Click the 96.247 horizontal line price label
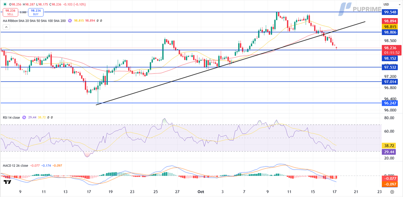 point(390,103)
